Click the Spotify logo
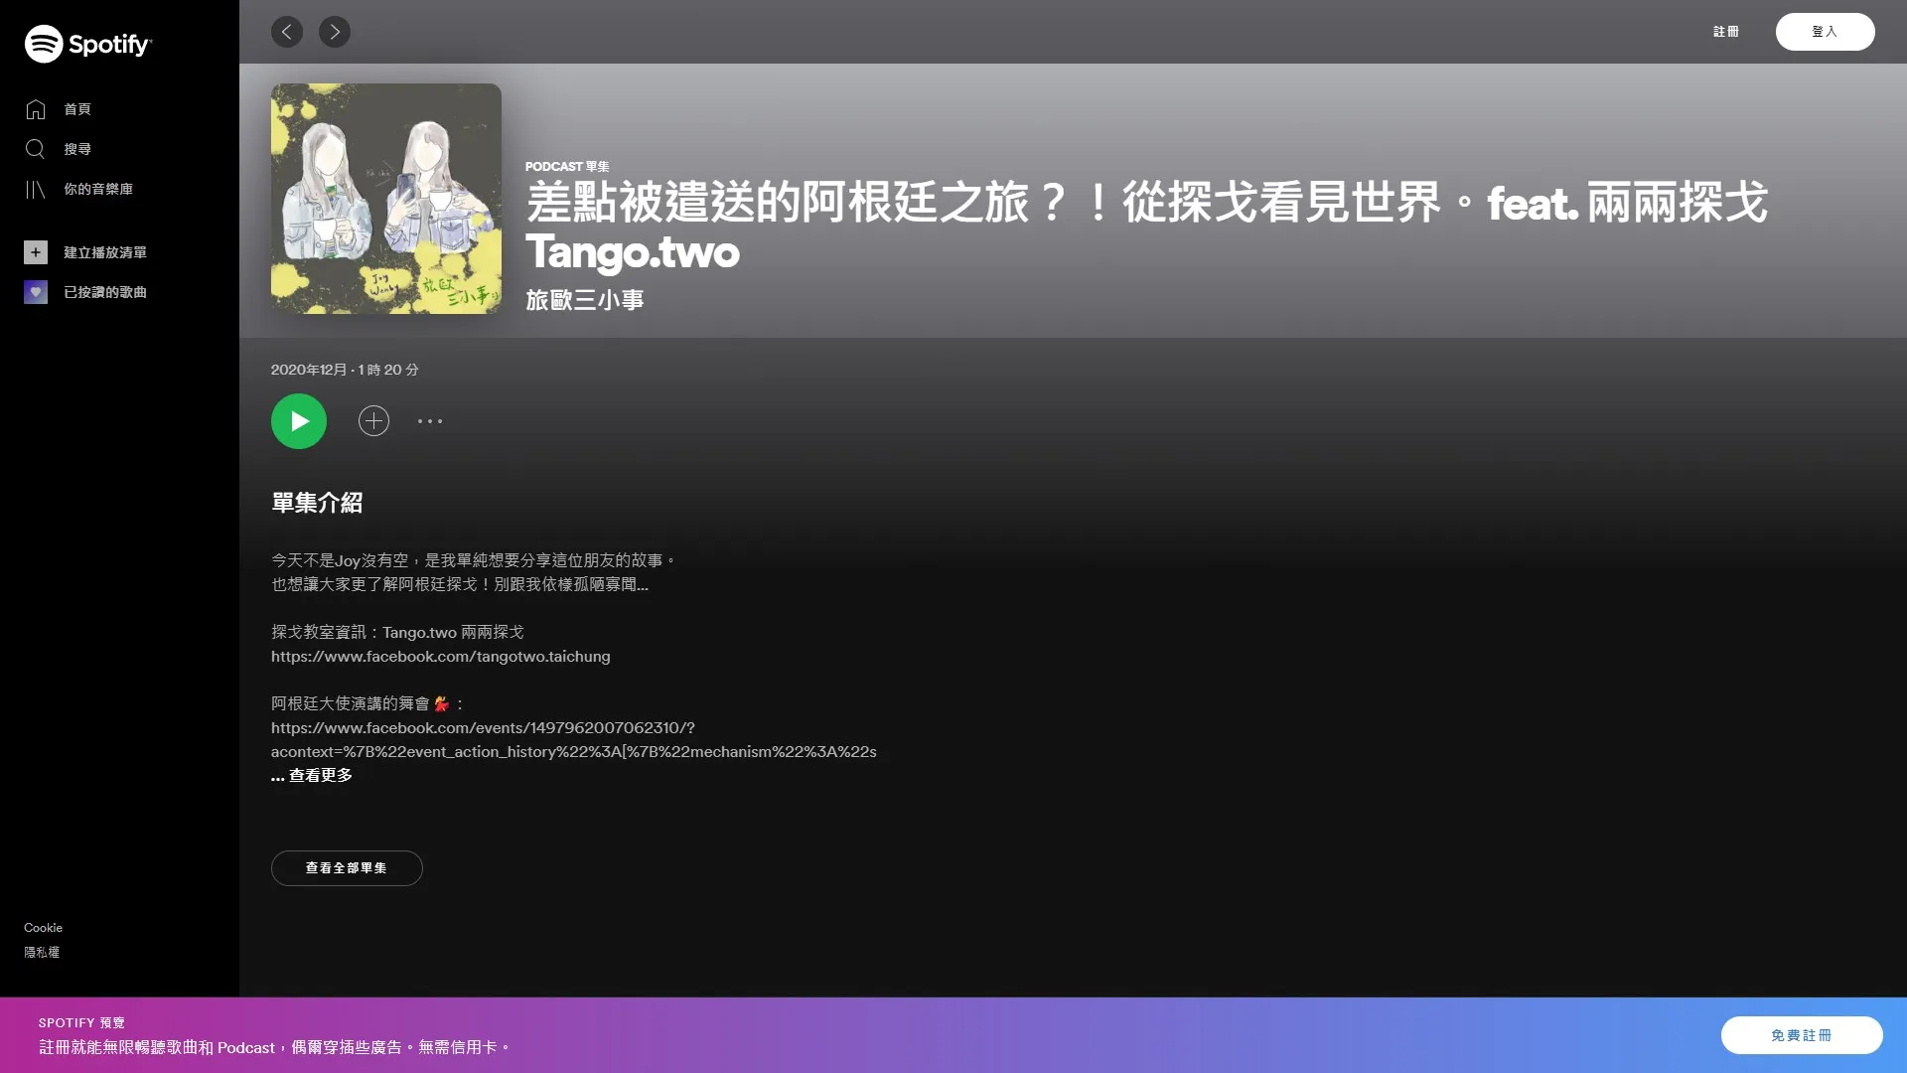 click(87, 44)
